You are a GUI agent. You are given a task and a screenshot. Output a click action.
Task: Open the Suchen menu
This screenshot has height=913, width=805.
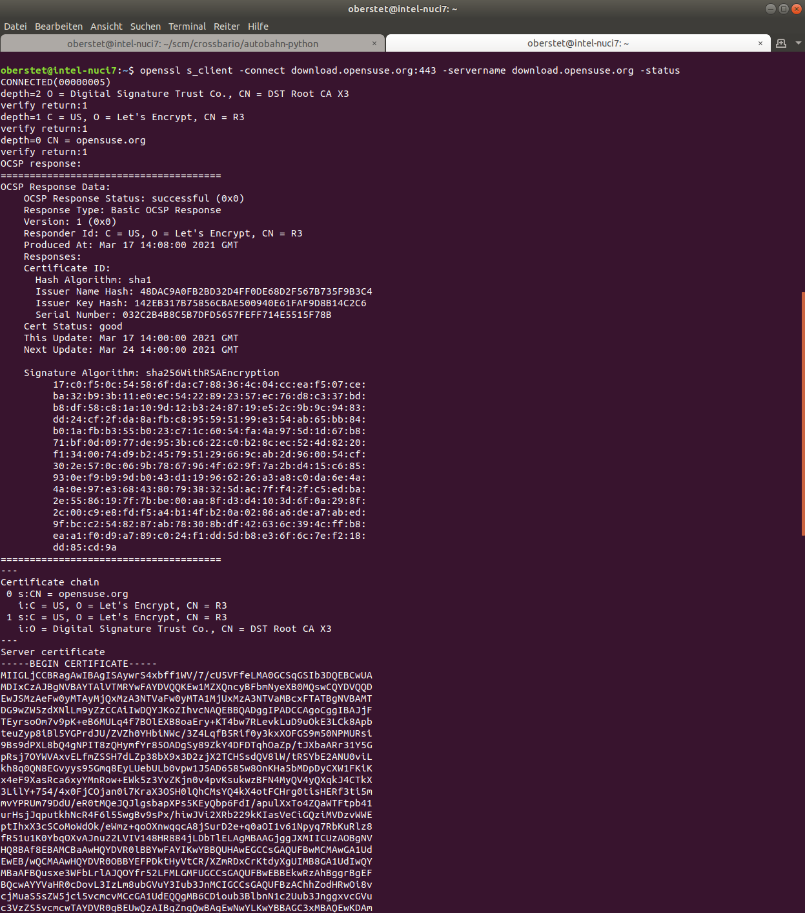(145, 26)
